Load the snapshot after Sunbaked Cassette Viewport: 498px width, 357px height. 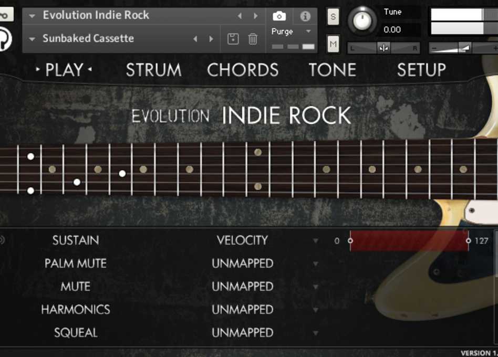[211, 39]
